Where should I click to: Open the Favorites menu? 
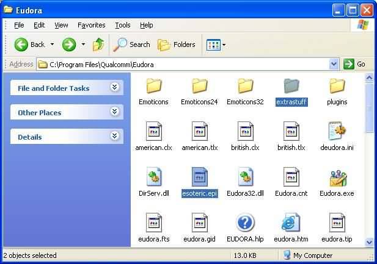pyautogui.click(x=91, y=25)
